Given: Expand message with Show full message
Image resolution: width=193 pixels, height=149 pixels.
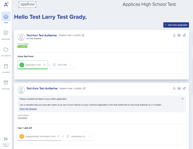Looking at the screenshot, I should (x=28, y=109).
